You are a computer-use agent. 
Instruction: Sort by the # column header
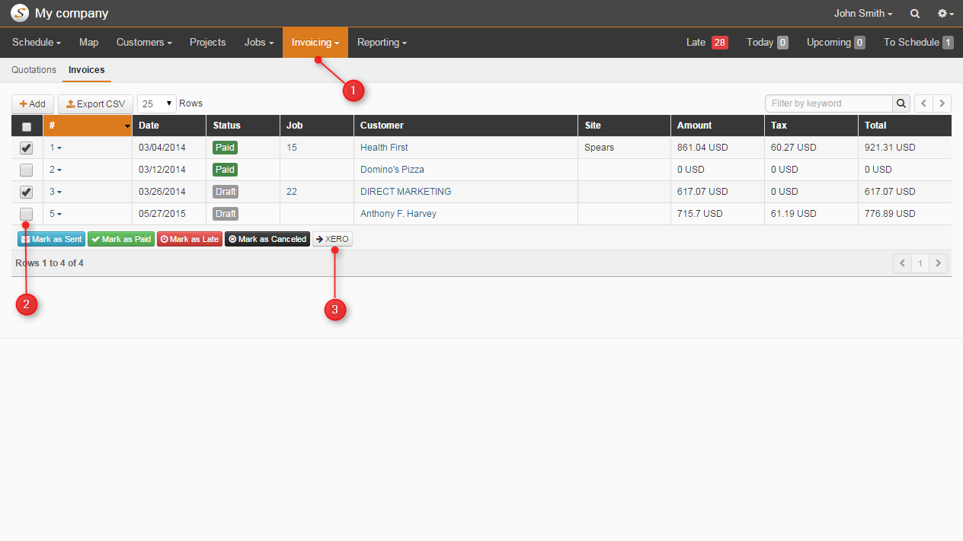(88, 126)
